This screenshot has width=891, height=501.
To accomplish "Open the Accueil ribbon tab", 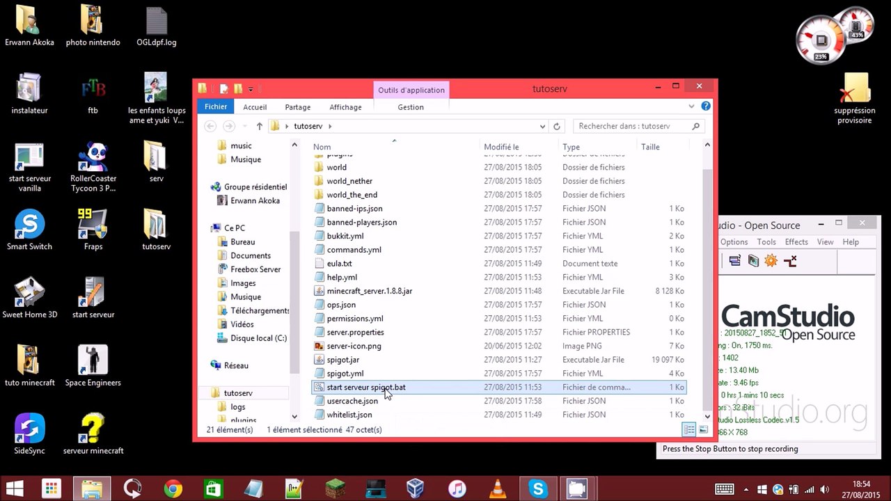I will click(255, 107).
